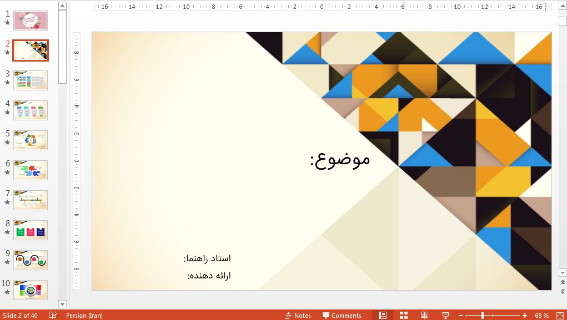567x320 pixels.
Task: Fit slide to current window icon
Action: tap(559, 315)
